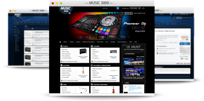Viewport: 204px width, 101px height.
Task: Open the Batteries & Percussions navigation tab
Action: click(89, 42)
